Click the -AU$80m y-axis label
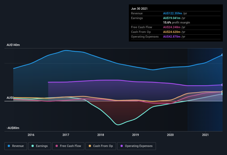The width and height of the screenshot is (227, 155). [13, 128]
